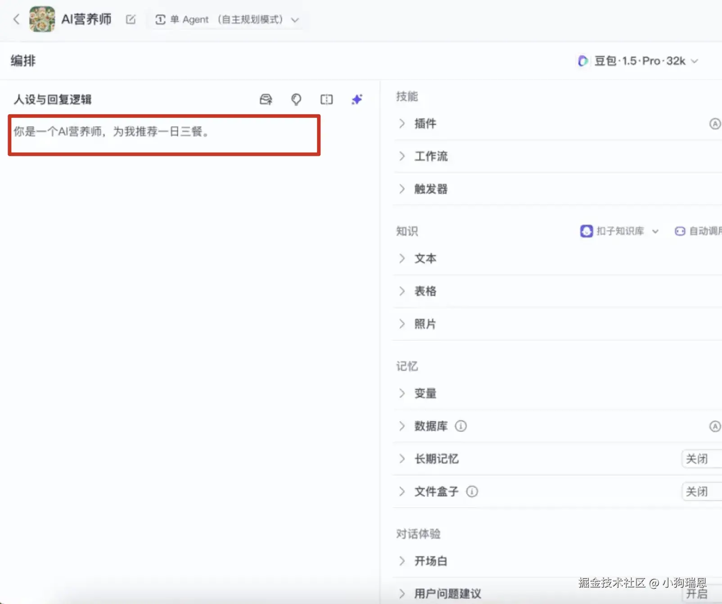Click the 技能 section label
This screenshot has width=722, height=604.
pyautogui.click(x=407, y=96)
